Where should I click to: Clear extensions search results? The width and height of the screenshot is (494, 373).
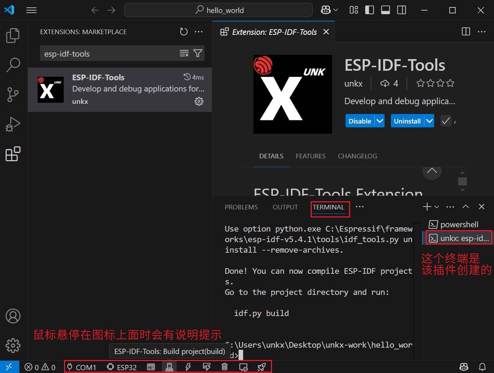[x=184, y=53]
